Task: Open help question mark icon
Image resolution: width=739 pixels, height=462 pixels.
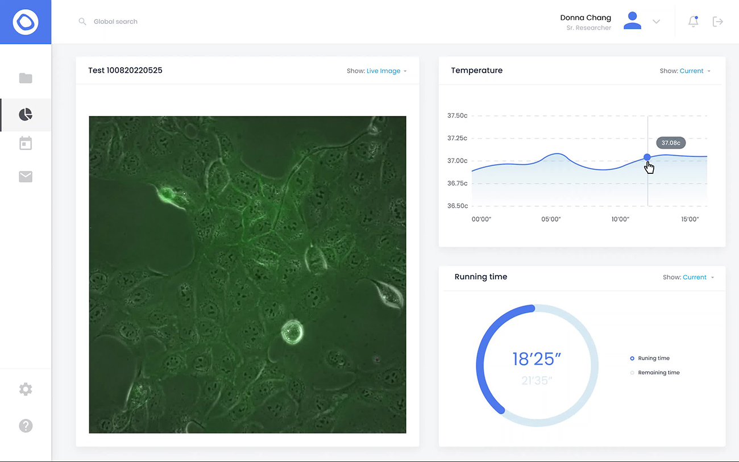Action: 26,426
